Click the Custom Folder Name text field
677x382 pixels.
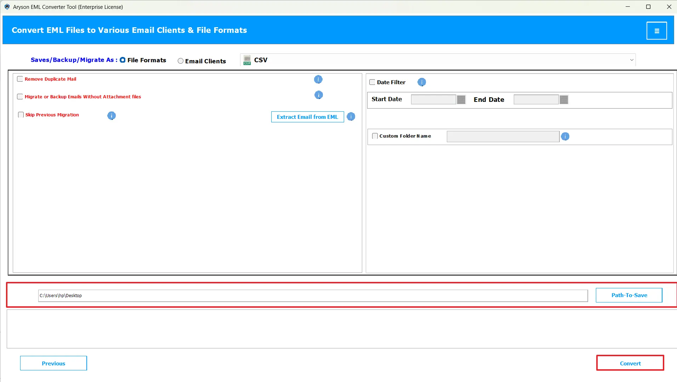point(503,137)
